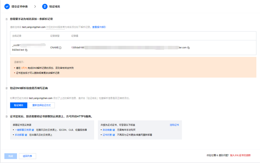
Task: Click the 3天内 highlighted text
Action: click(x=24, y=68)
